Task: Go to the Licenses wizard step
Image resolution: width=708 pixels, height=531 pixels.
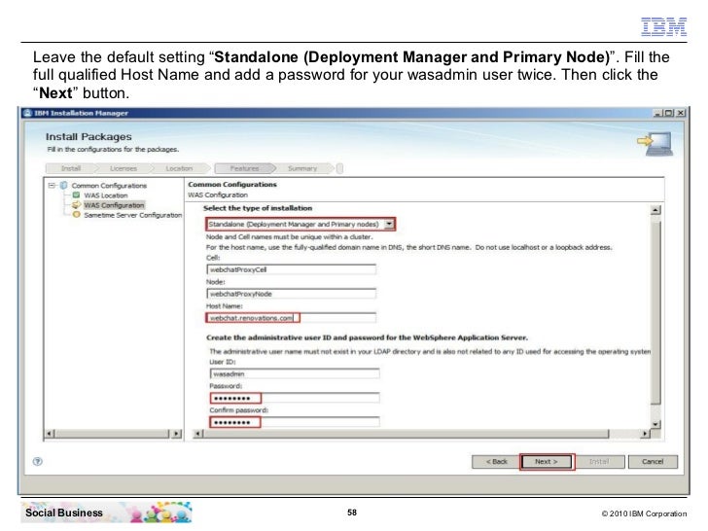Action: (124, 168)
